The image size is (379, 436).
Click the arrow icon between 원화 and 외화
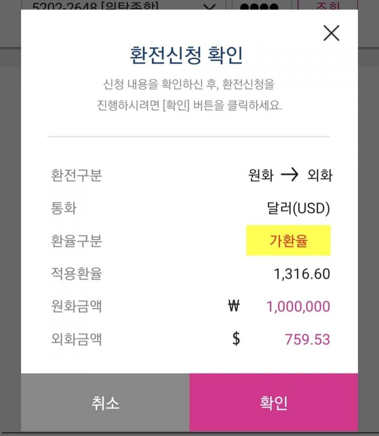click(289, 175)
